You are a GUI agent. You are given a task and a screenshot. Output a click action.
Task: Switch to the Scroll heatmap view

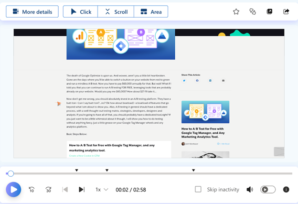[x=116, y=11]
